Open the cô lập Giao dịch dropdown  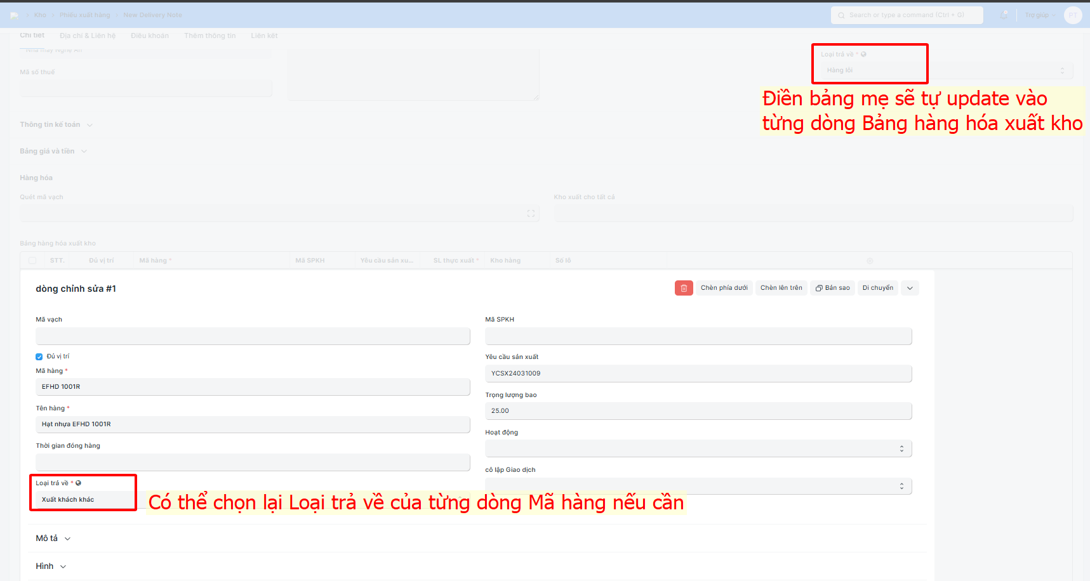698,486
